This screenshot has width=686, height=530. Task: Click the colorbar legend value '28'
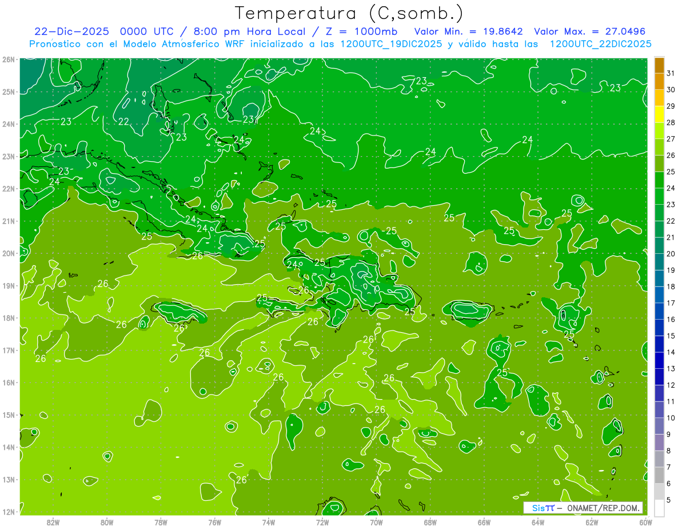(671, 122)
